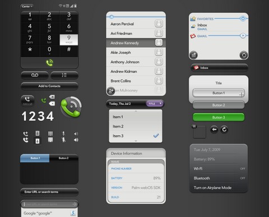This screenshot has height=217, width=269.
Task: Expand the Gmail section arrow
Action: coord(243,35)
